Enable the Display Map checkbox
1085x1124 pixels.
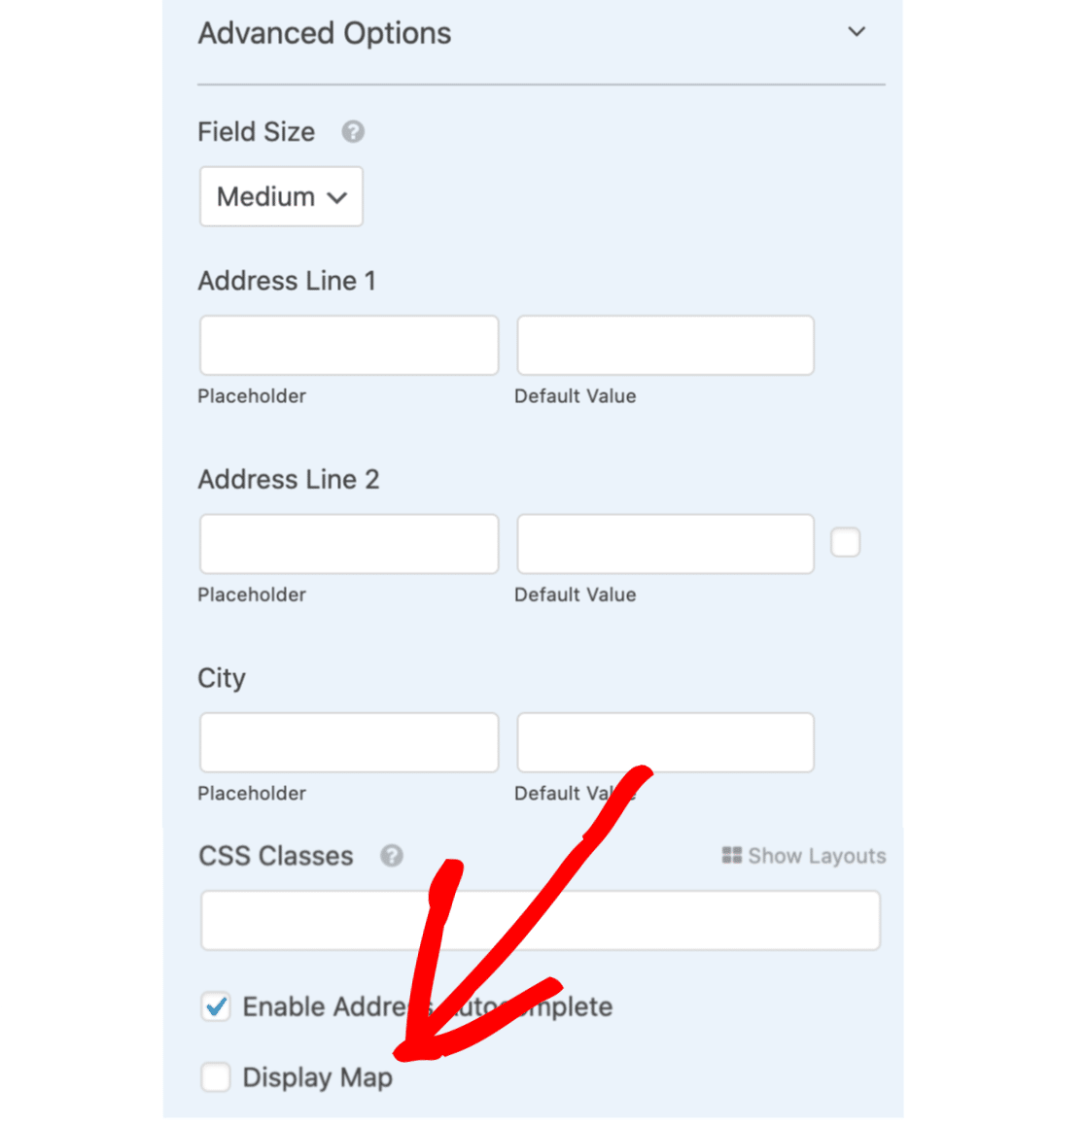point(215,1076)
